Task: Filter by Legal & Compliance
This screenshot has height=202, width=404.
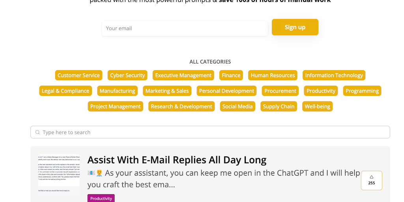Action: 65,91
